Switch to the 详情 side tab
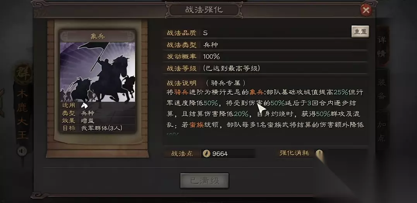Image resolution: width=417 pixels, height=203 pixels. [383, 47]
